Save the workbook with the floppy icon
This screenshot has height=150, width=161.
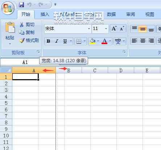pos(21,5)
